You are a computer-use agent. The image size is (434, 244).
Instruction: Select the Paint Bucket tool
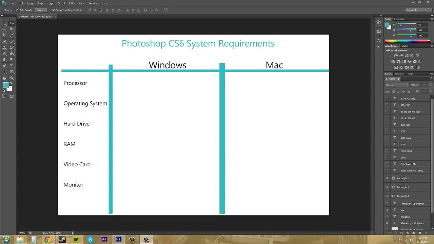click(12, 54)
